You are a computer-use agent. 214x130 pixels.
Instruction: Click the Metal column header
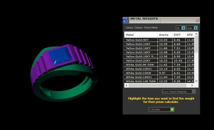coord(141,35)
